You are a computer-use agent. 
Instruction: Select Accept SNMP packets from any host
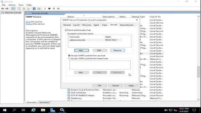coord(69,56)
